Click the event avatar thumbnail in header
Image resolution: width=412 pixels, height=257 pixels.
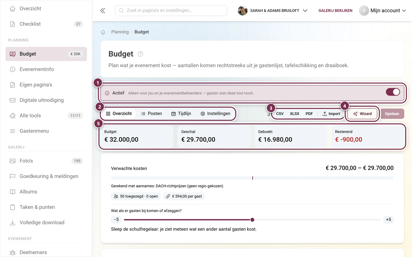(x=243, y=11)
